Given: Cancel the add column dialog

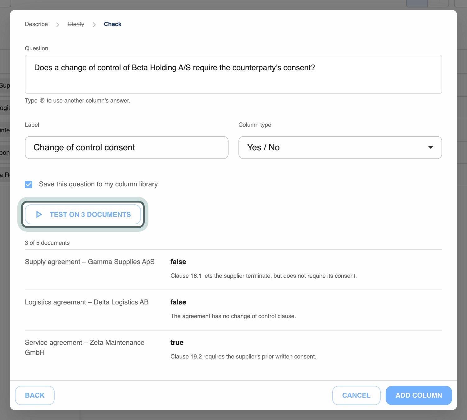Looking at the screenshot, I should pos(356,395).
